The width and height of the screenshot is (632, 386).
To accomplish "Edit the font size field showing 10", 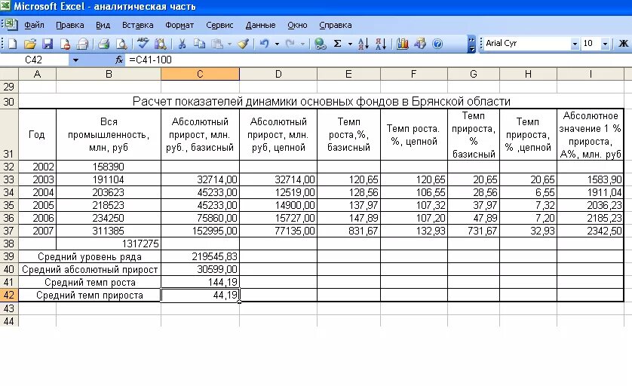I will (591, 43).
